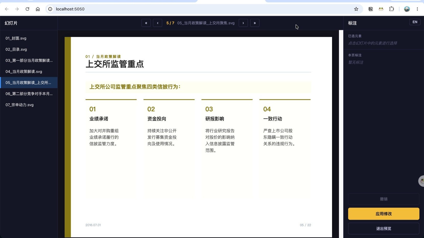Open 03_第一部分当月政策解读 slide
The height and width of the screenshot is (238, 424).
click(x=29, y=60)
